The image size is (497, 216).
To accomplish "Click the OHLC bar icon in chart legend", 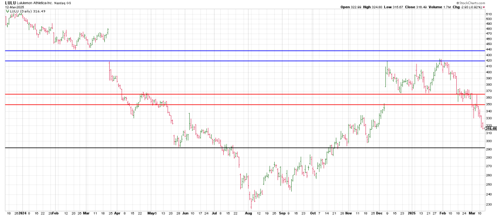I will coord(7,11).
